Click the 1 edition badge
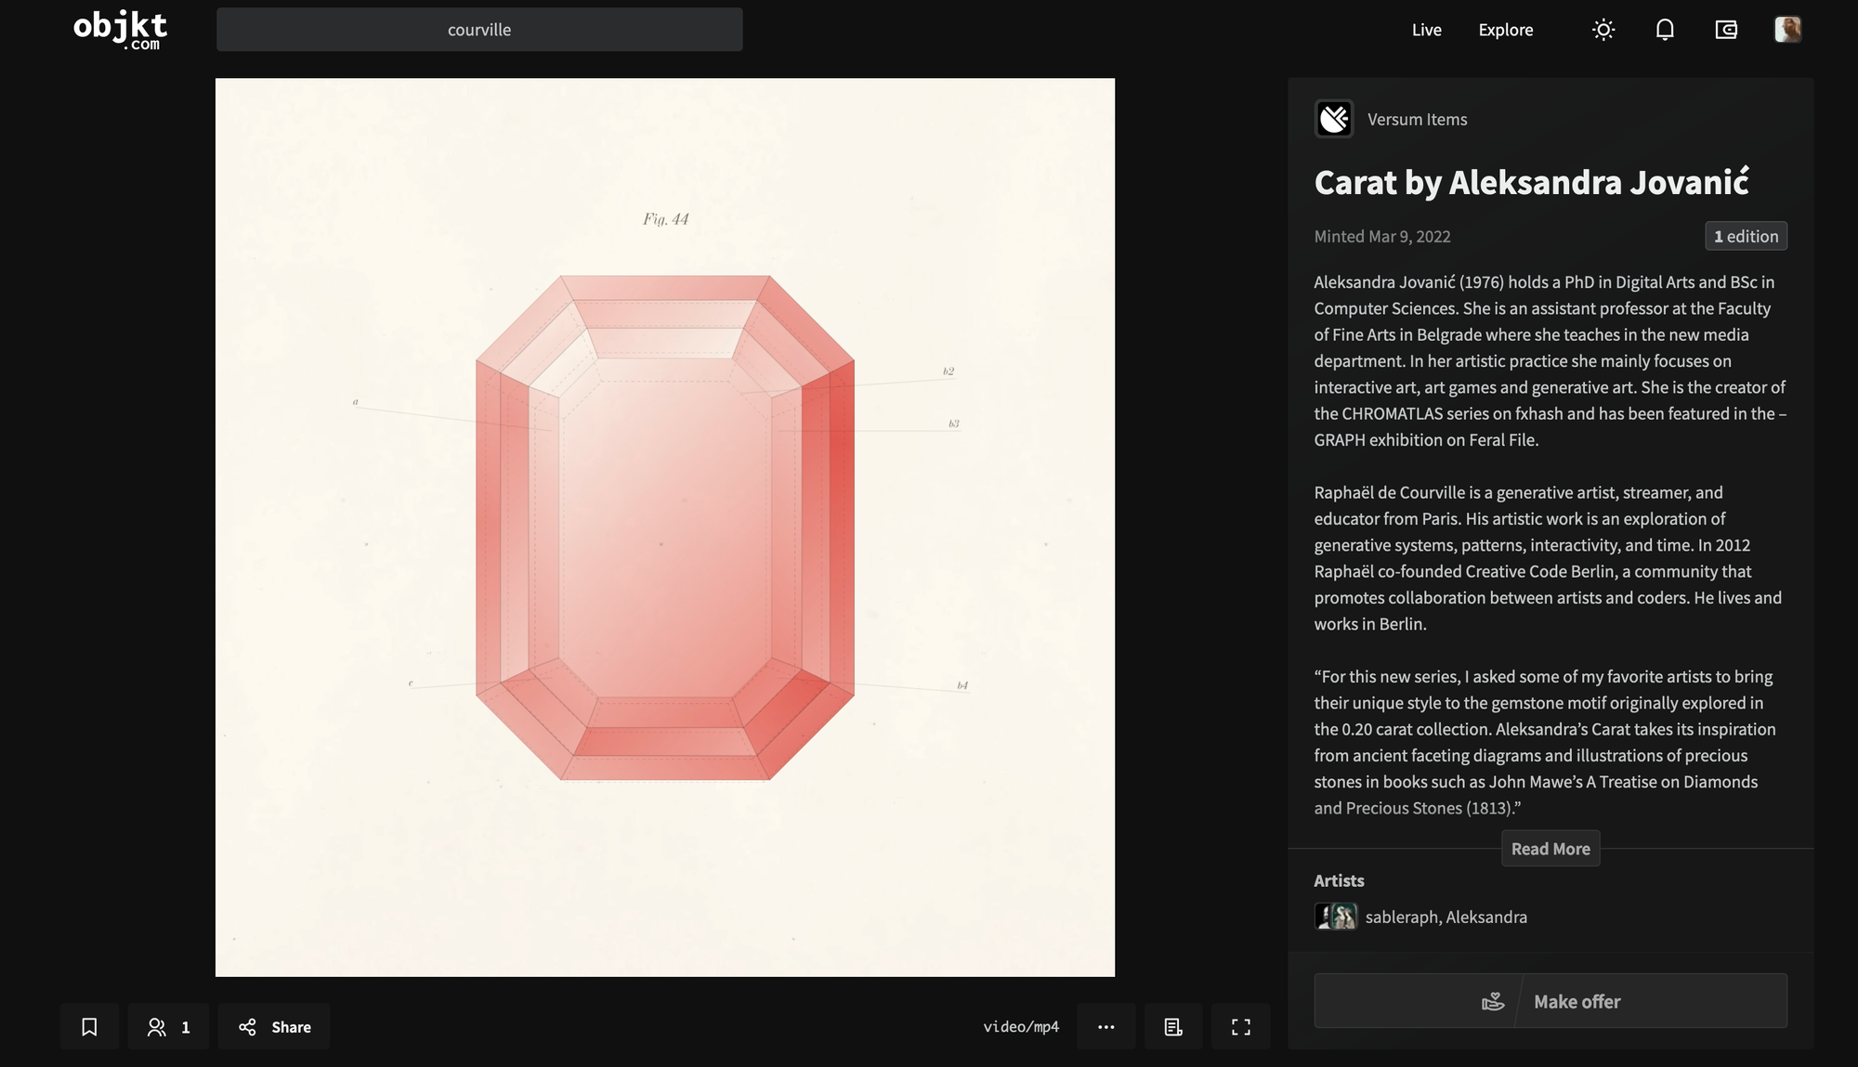 pyautogui.click(x=1746, y=236)
